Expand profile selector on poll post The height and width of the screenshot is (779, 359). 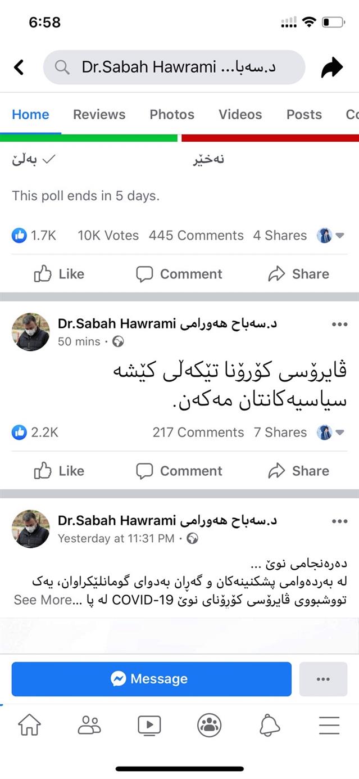click(331, 236)
